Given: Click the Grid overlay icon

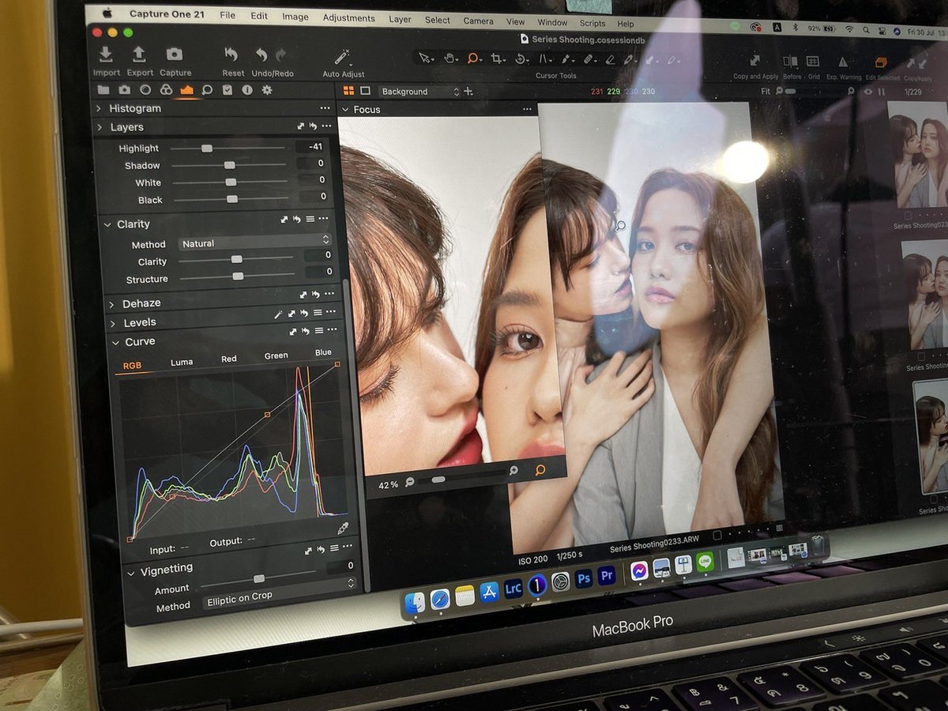Looking at the screenshot, I should 812,62.
